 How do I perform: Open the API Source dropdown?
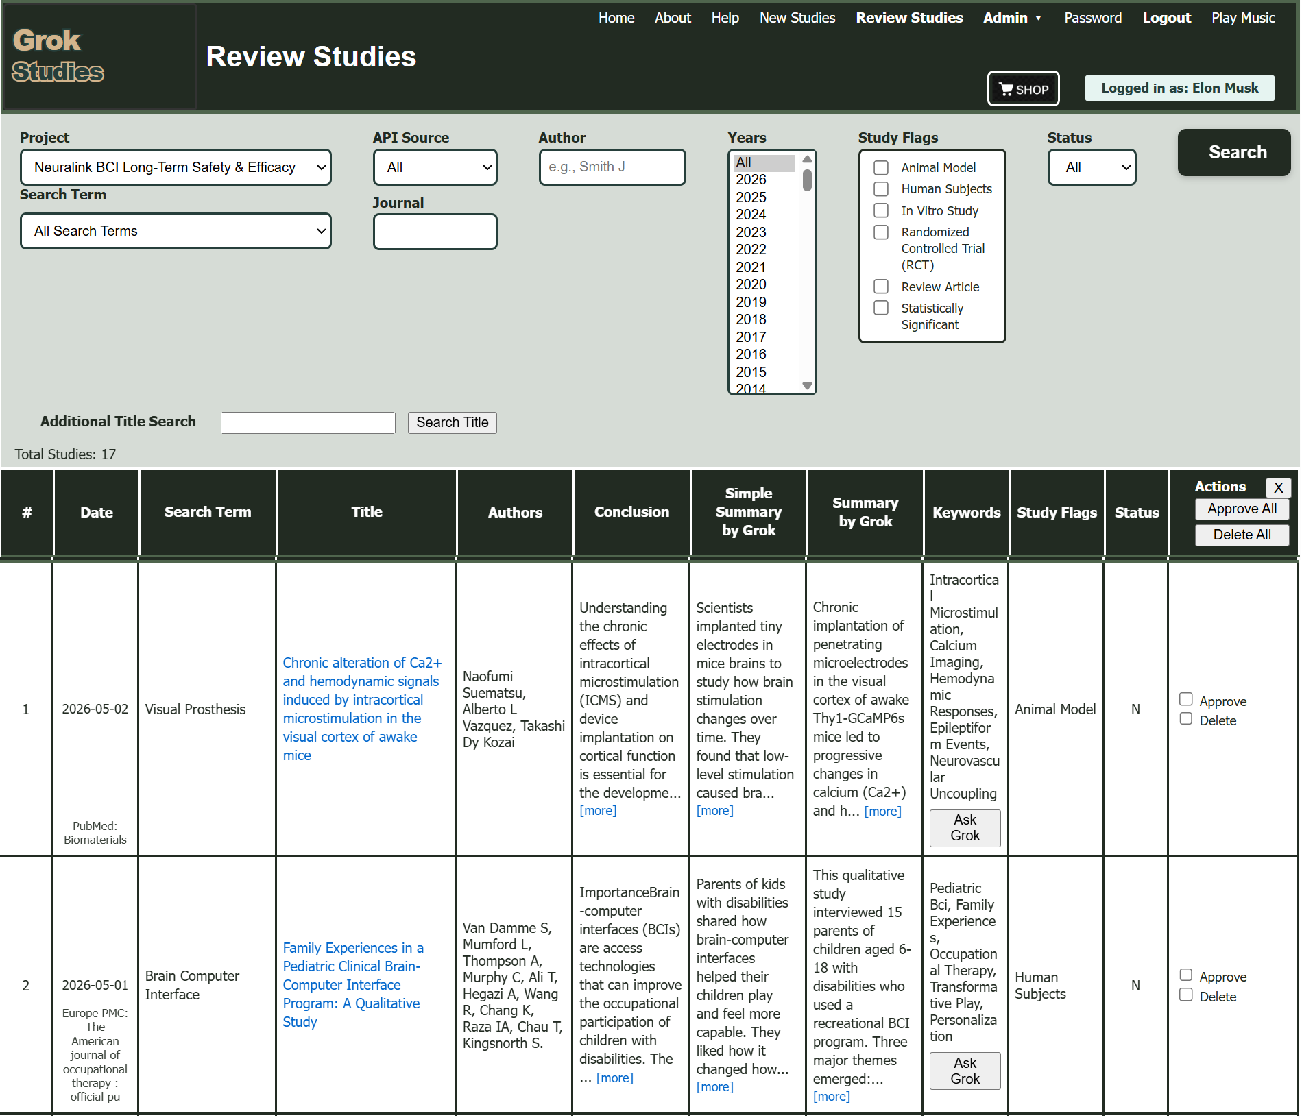pyautogui.click(x=435, y=167)
